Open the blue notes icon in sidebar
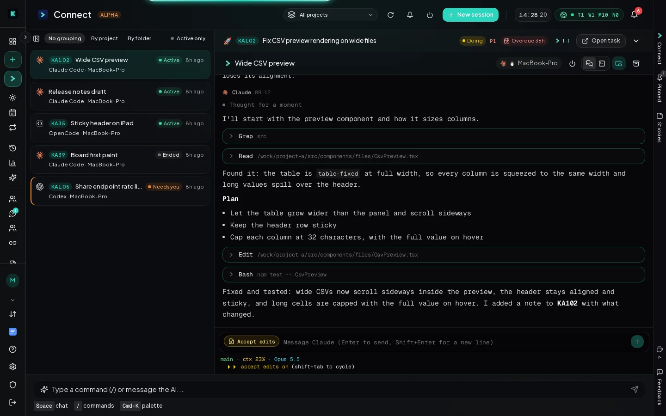Image resolution: width=666 pixels, height=416 pixels. [12, 332]
